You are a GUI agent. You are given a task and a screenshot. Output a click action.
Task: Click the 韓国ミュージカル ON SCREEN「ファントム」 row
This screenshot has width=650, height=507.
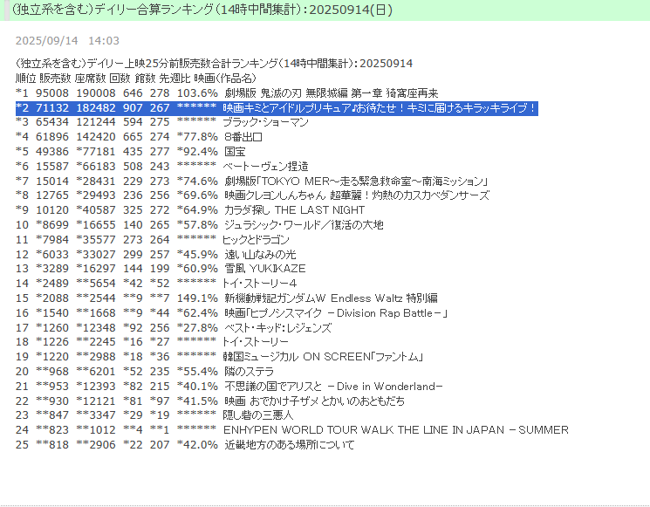tap(219, 357)
